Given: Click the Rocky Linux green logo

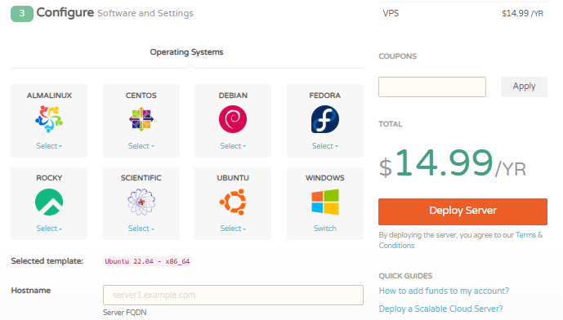Looking at the screenshot, I should coord(49,202).
